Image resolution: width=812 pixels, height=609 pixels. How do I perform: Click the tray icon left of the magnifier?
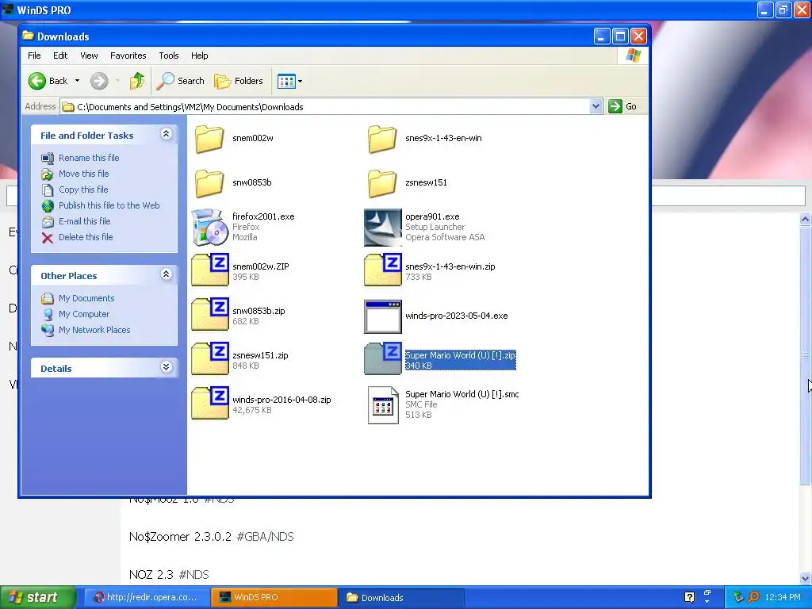[x=738, y=597]
